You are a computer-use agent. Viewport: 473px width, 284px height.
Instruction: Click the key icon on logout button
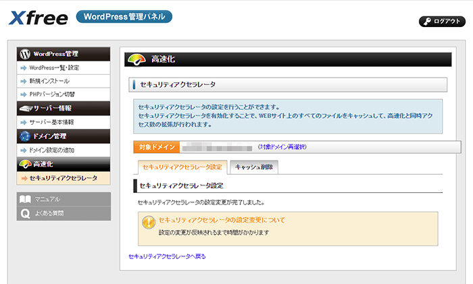pyautogui.click(x=427, y=22)
